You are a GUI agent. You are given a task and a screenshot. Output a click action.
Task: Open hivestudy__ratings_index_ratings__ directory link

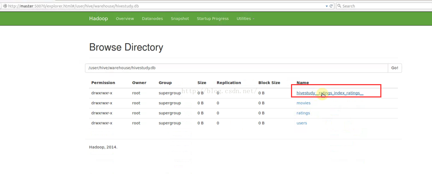pos(330,93)
